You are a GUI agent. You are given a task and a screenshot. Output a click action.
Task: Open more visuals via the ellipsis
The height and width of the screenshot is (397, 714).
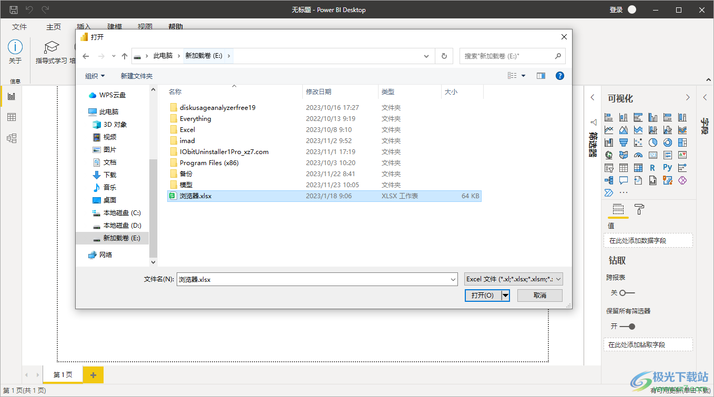click(624, 193)
